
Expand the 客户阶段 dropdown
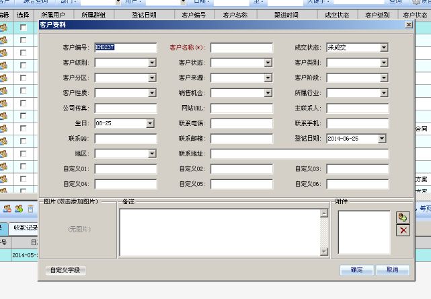(x=384, y=78)
